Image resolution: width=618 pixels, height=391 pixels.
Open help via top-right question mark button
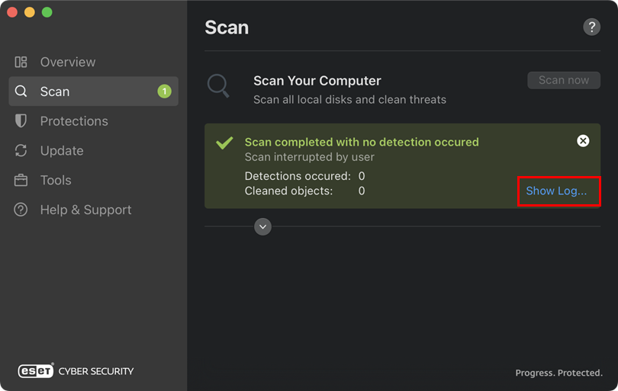[591, 27]
